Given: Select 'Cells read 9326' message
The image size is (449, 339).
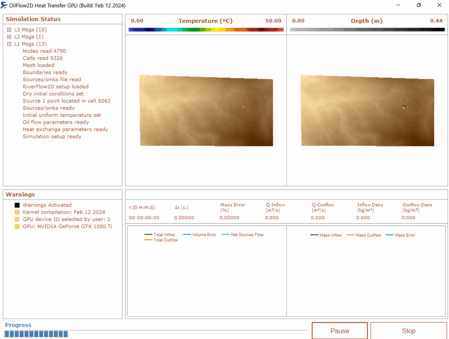Looking at the screenshot, I should pyautogui.click(x=43, y=58).
